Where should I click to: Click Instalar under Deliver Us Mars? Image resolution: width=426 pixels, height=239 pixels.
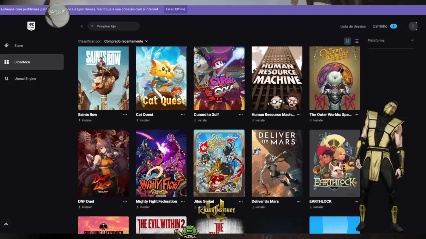259,207
